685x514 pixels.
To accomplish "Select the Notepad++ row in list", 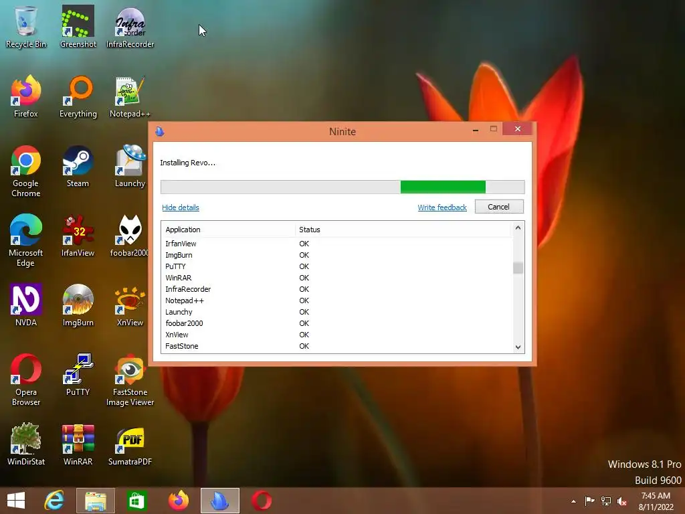I will pyautogui.click(x=336, y=301).
